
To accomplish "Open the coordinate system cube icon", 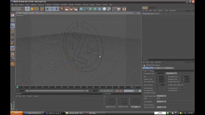I will [x=61, y=9].
